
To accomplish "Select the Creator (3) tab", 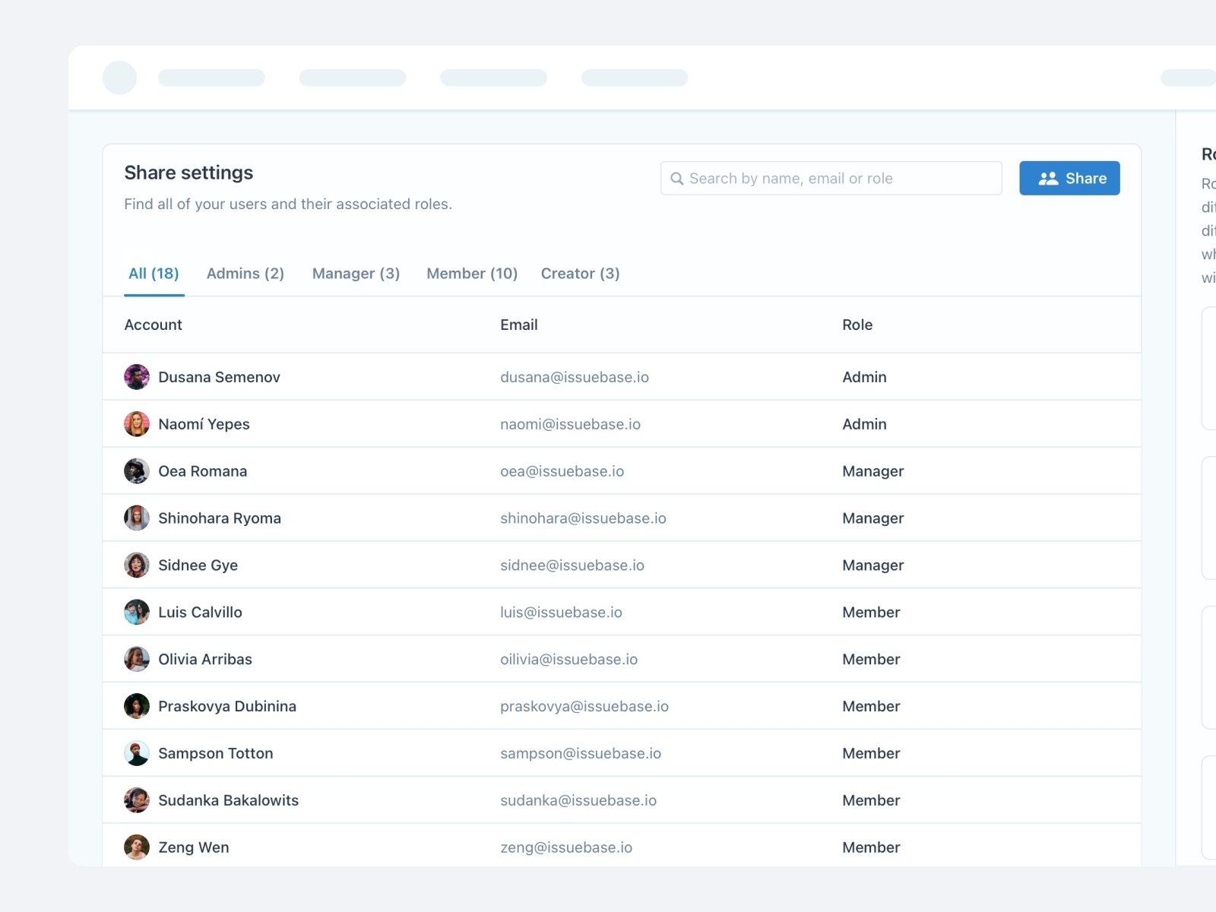I will 580,273.
